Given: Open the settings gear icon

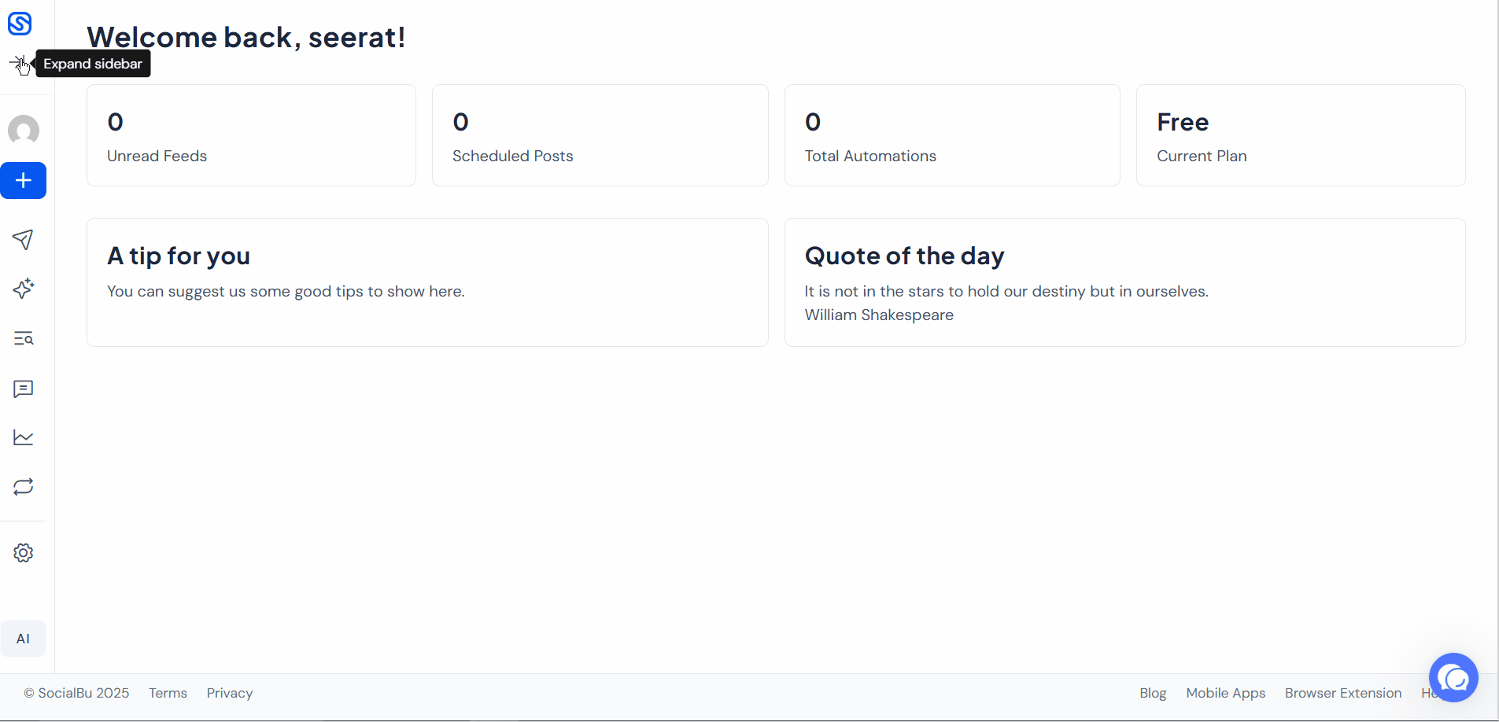Looking at the screenshot, I should tap(24, 553).
